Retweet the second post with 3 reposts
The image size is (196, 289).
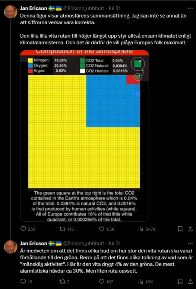pos(64,282)
